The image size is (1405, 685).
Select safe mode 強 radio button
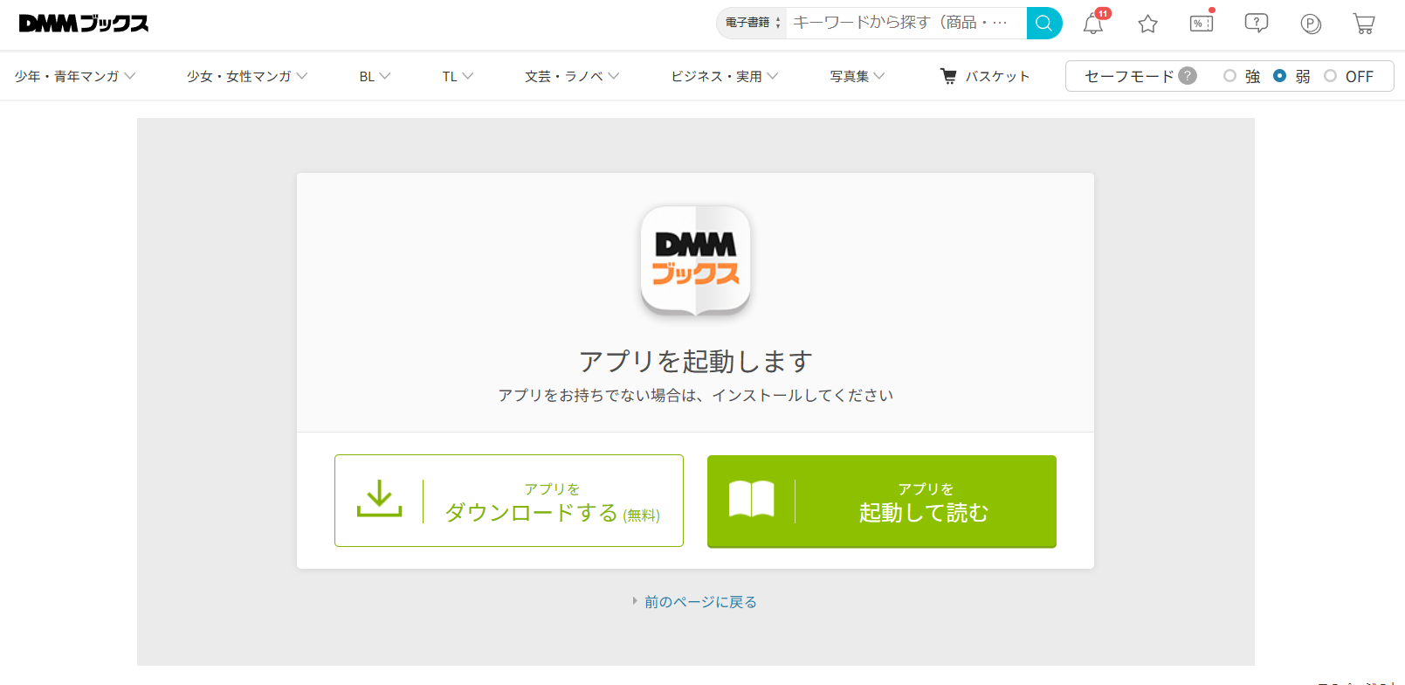coord(1229,76)
